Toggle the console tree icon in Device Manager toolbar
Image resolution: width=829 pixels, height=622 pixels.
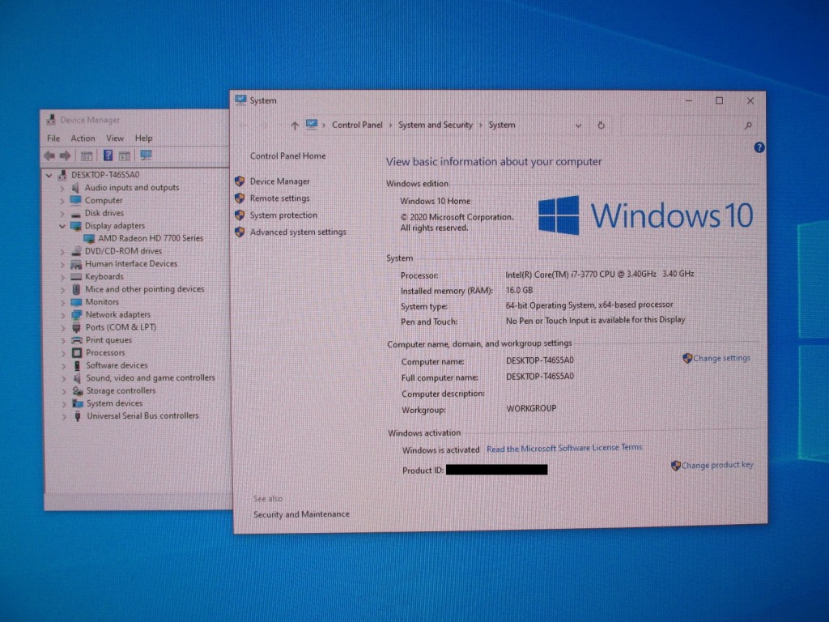86,155
